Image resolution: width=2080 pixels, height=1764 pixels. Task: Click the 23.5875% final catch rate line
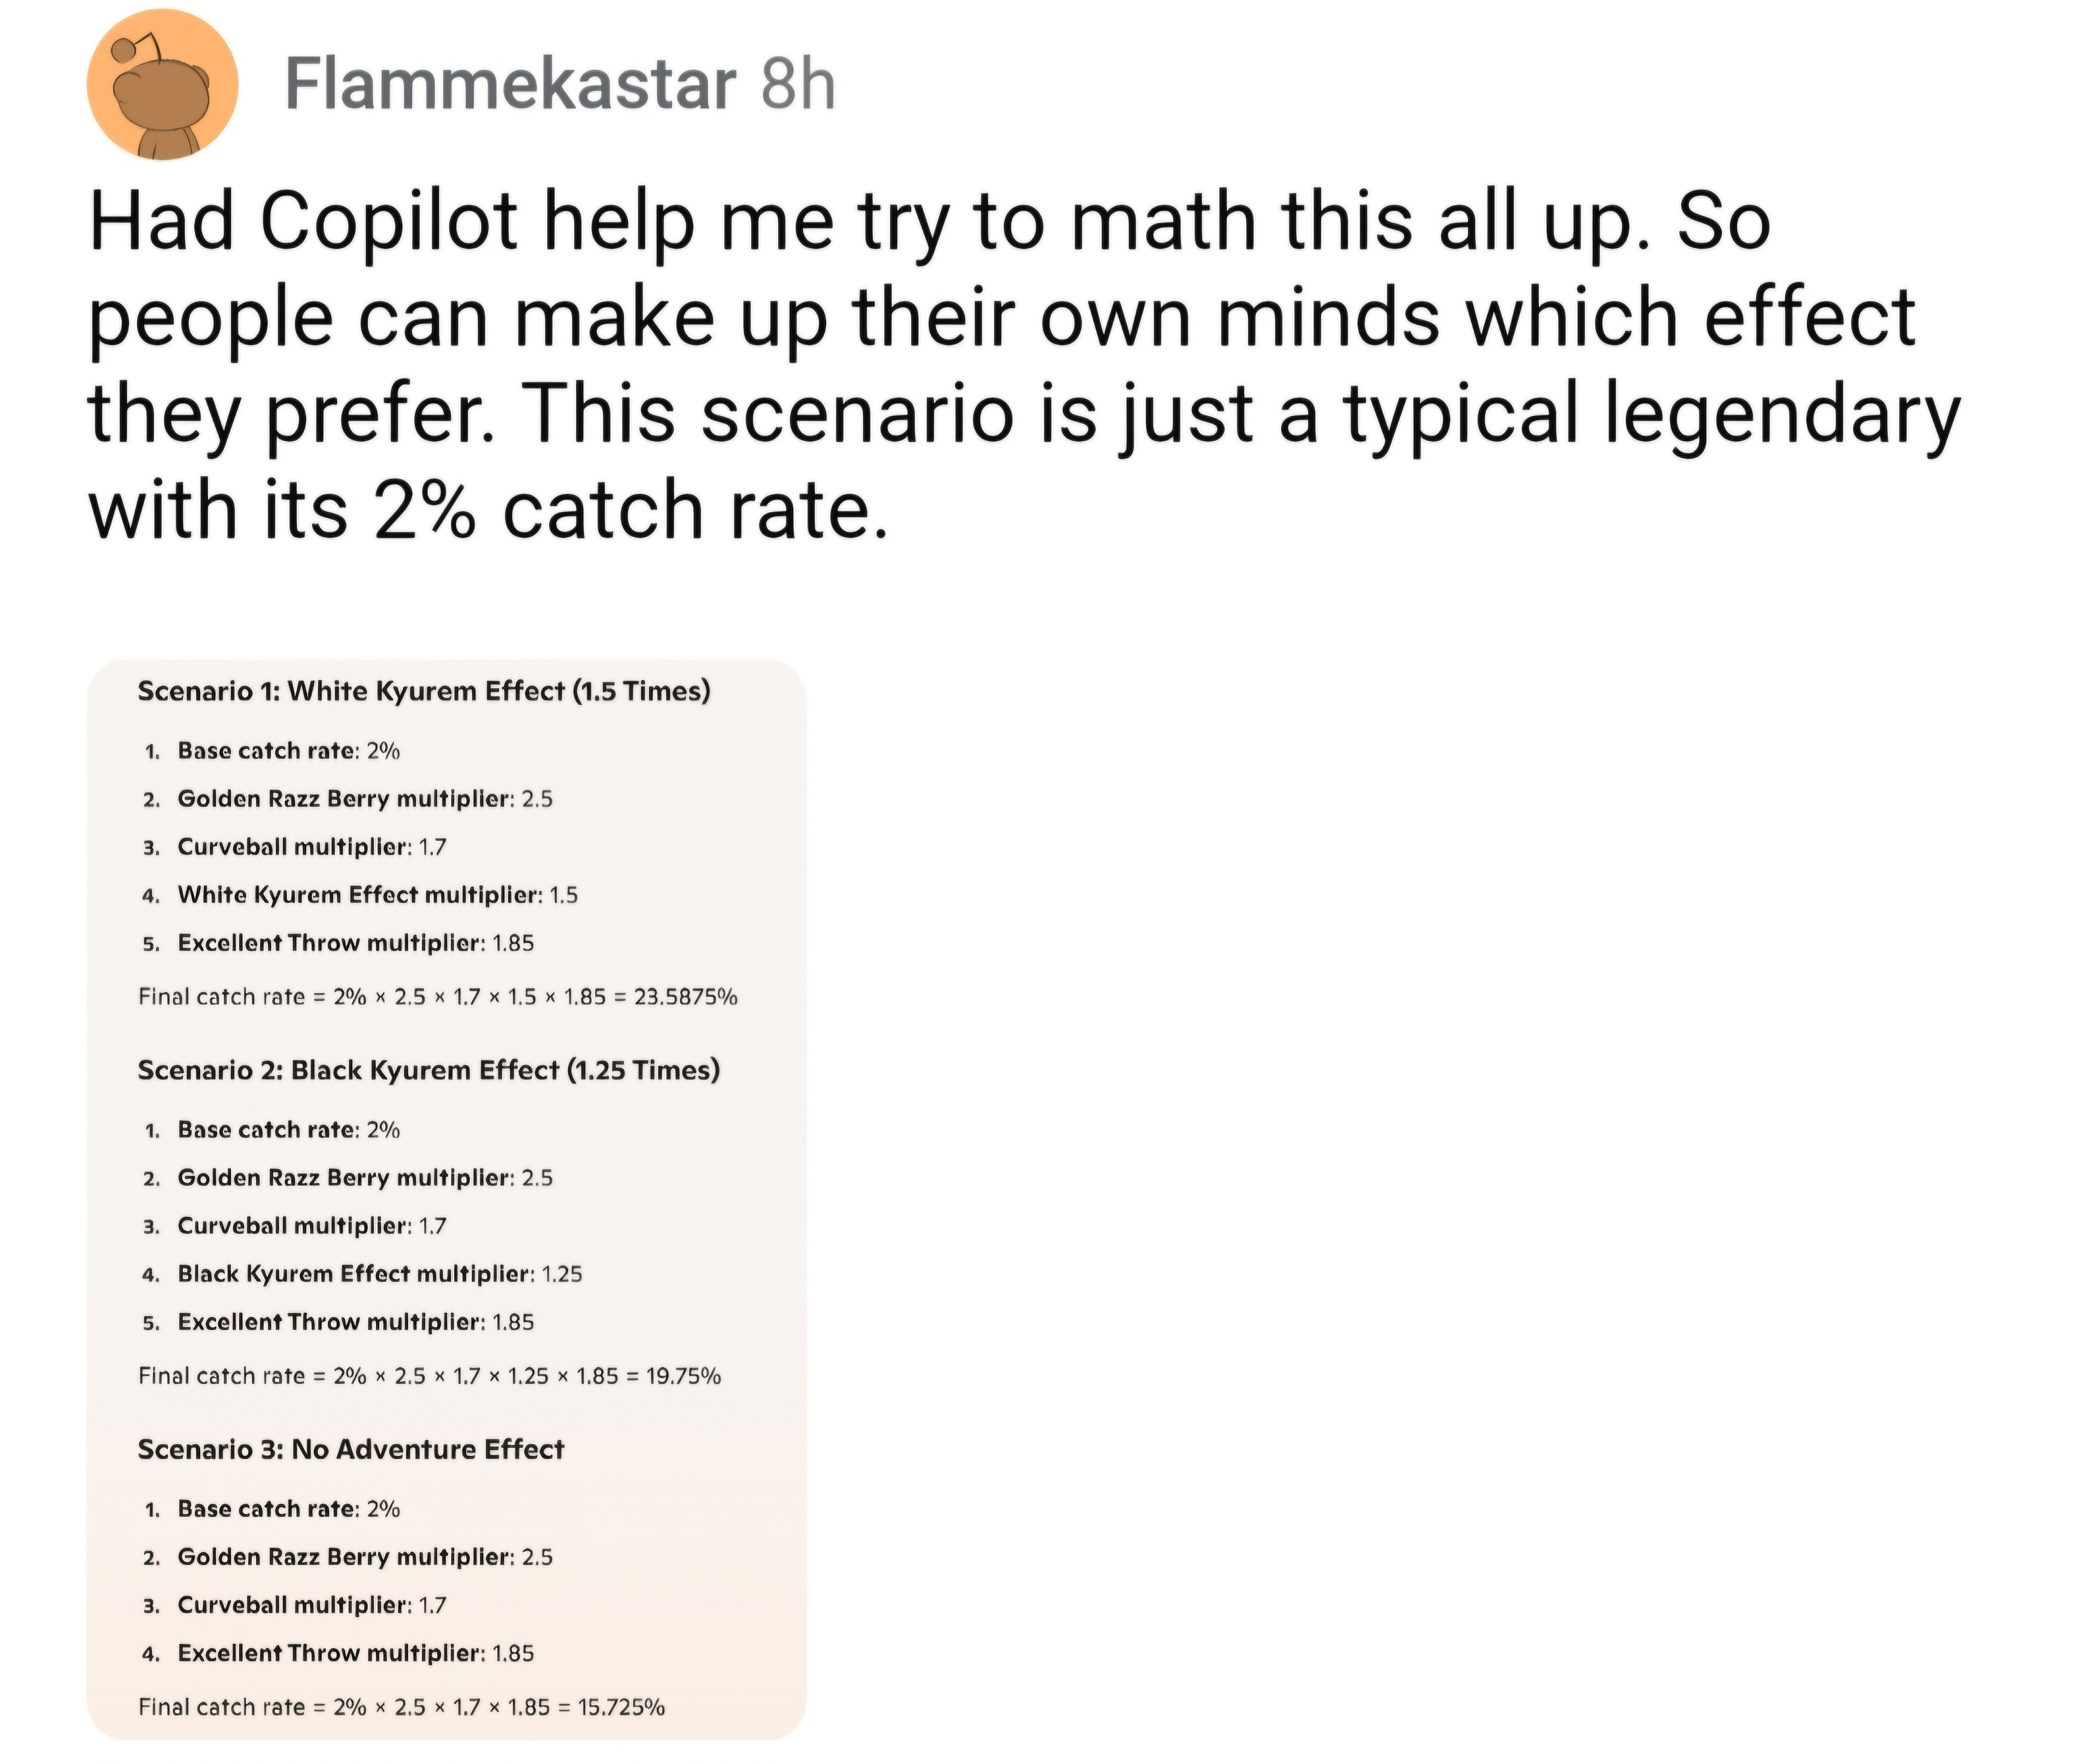coord(438,996)
